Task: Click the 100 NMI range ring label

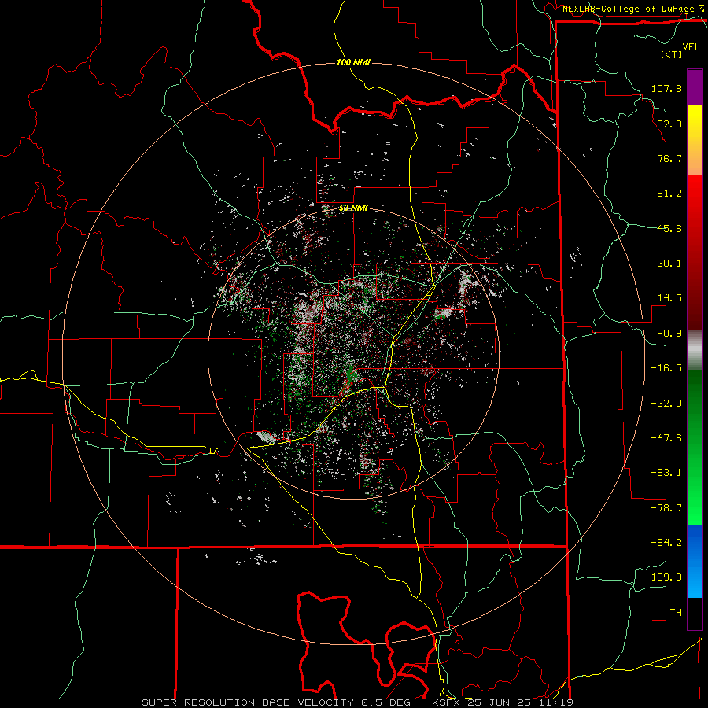Action: (353, 62)
